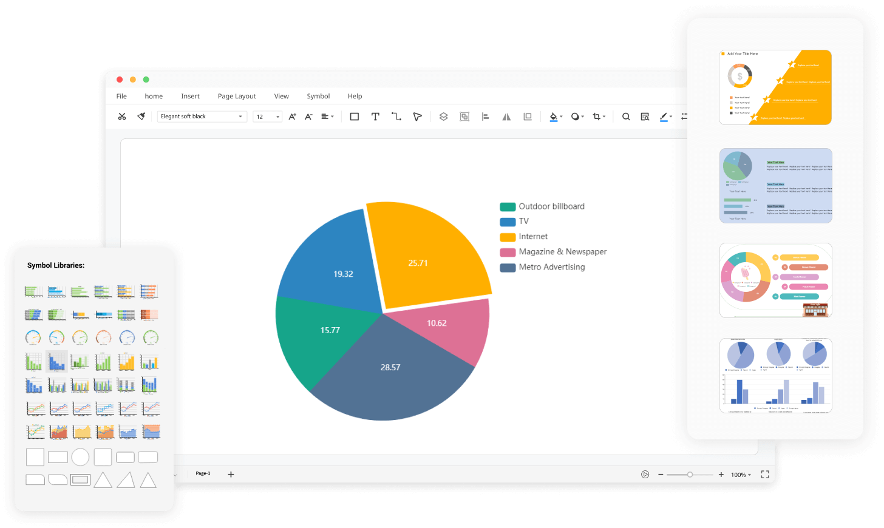The height and width of the screenshot is (528, 884).
Task: Open the colorful donut chart template thumbnail
Action: [775, 280]
